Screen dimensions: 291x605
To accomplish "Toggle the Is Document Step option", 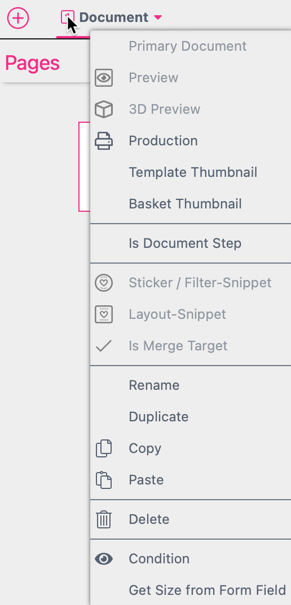I will pyautogui.click(x=185, y=243).
